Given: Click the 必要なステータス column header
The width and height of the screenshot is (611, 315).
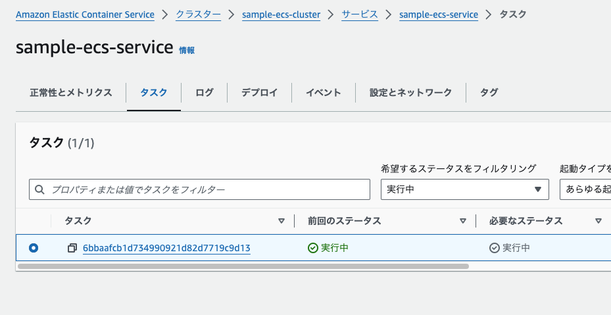Looking at the screenshot, I should click(x=525, y=221).
